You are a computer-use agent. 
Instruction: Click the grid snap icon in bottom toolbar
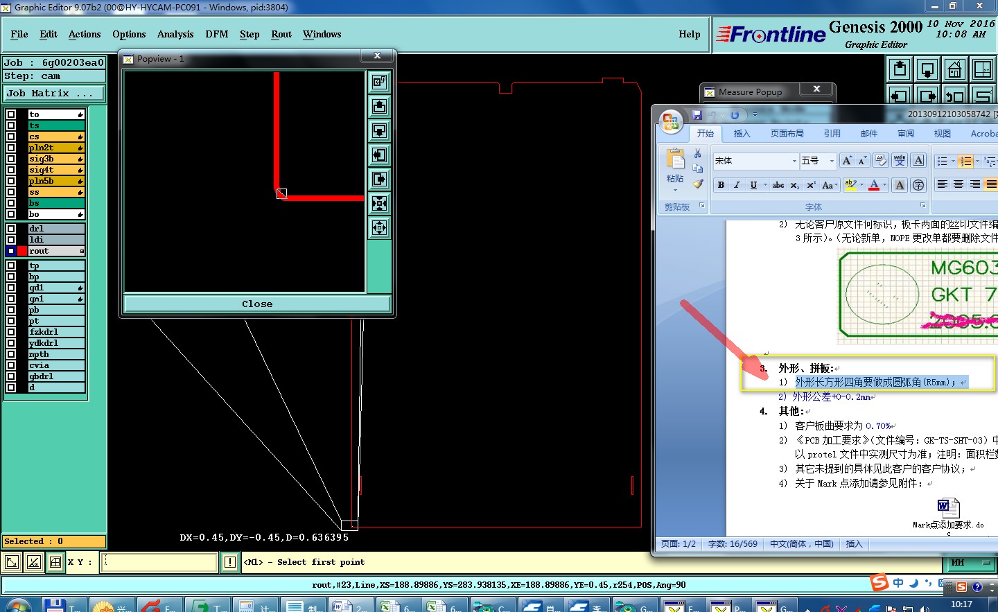55,562
